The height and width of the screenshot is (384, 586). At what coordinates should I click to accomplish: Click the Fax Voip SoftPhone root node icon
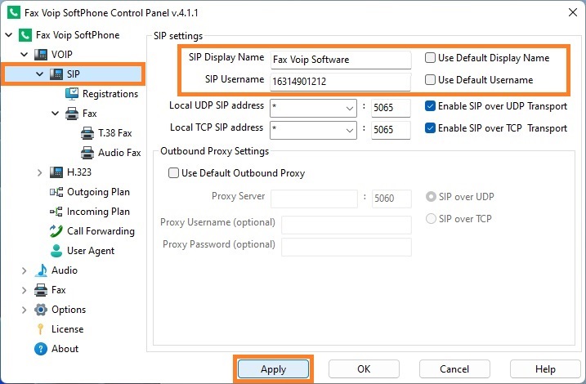point(25,35)
